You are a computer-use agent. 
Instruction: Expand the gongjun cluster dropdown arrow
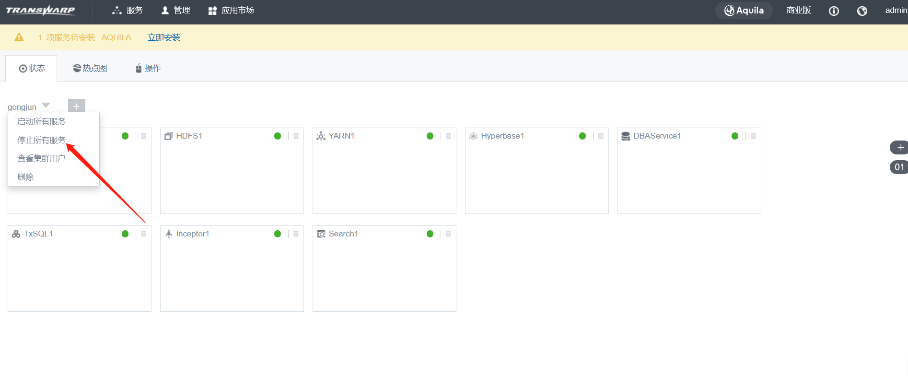point(46,106)
